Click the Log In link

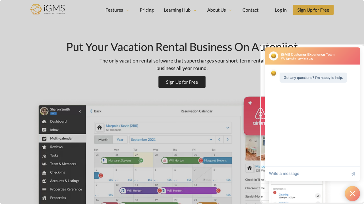281,10
